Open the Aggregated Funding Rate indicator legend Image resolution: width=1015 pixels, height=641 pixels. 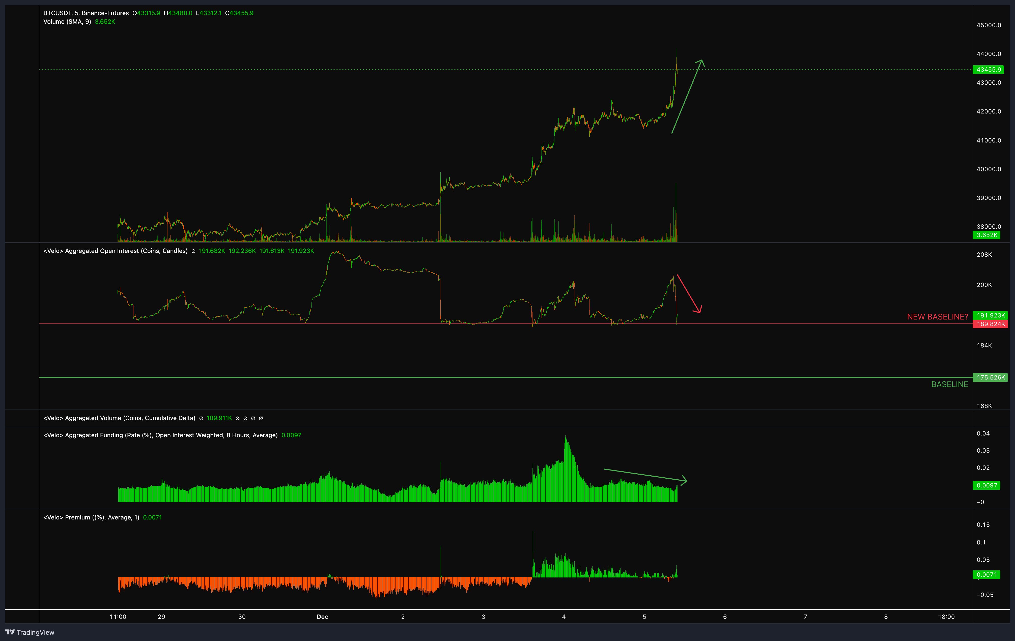tap(160, 435)
